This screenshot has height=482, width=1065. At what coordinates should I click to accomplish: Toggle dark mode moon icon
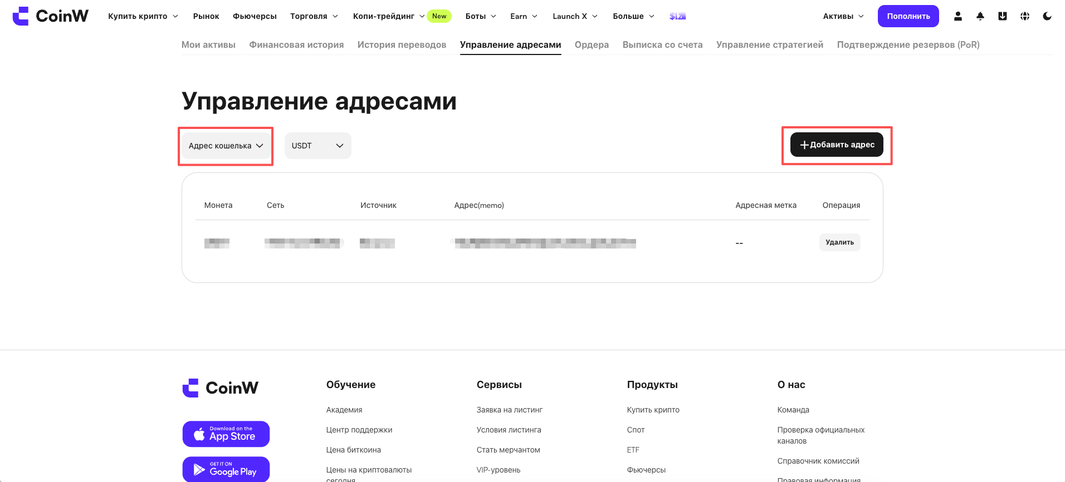tap(1047, 16)
